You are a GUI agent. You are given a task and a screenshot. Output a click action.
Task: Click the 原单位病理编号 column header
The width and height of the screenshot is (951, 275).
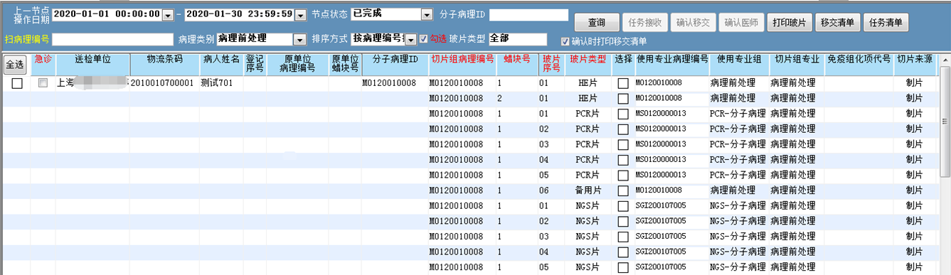coord(297,64)
